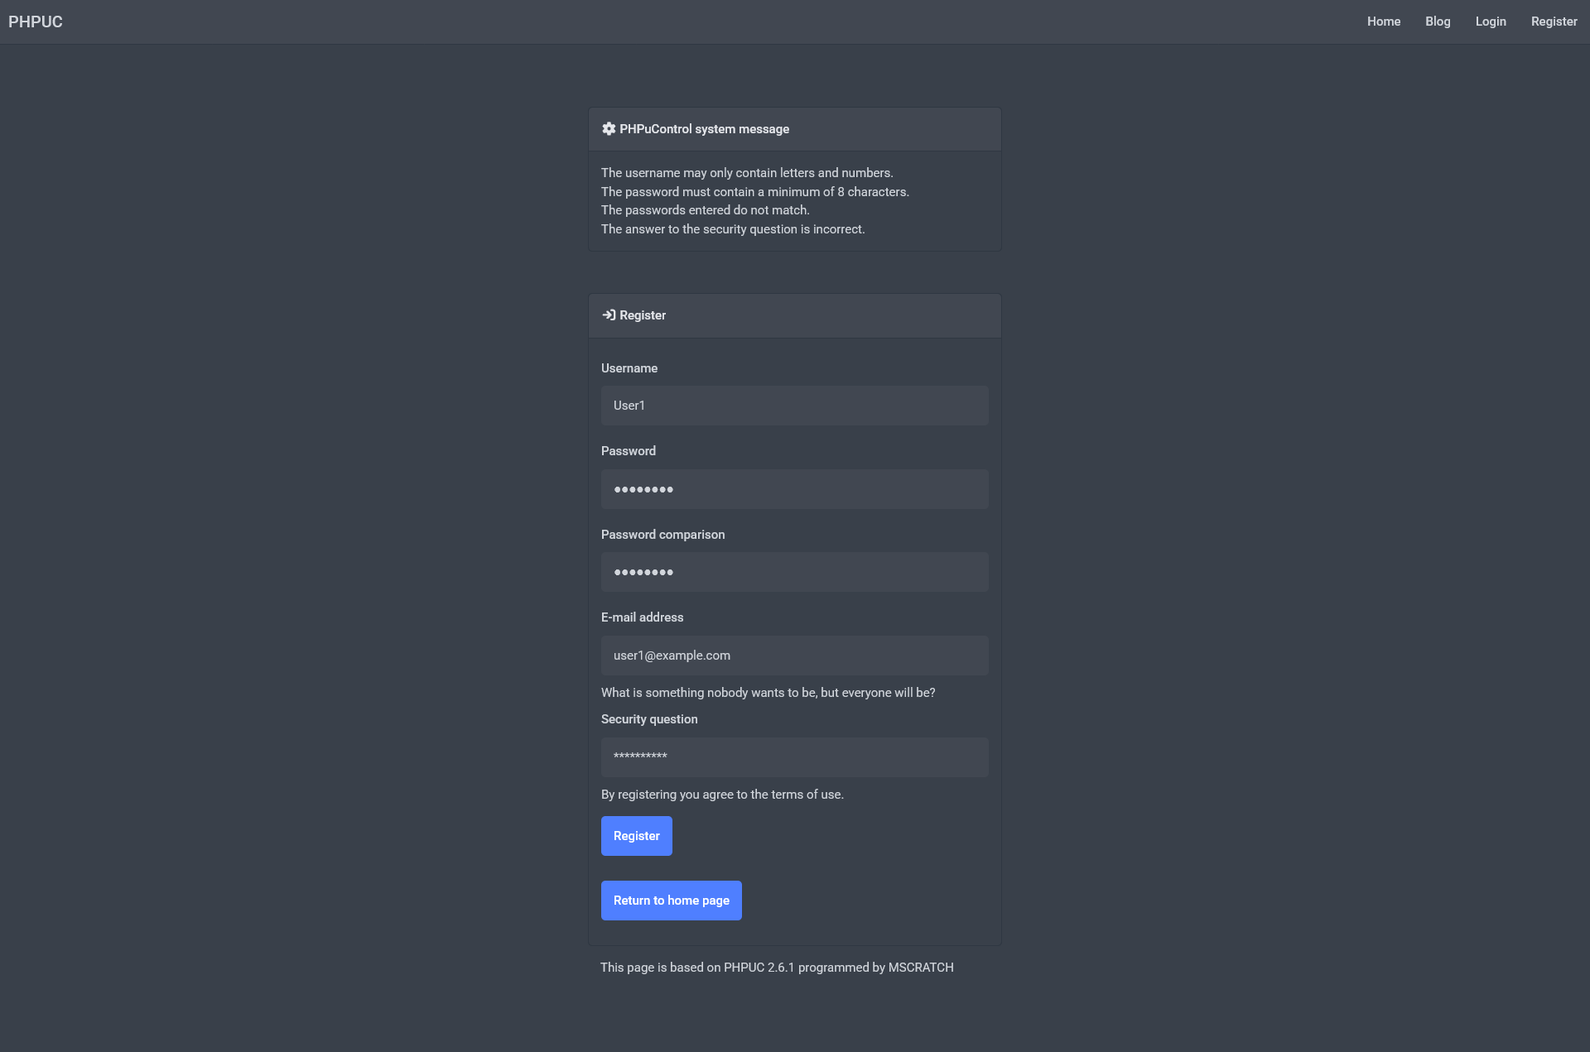The image size is (1590, 1052).
Task: Click the Username field label
Action: click(629, 368)
